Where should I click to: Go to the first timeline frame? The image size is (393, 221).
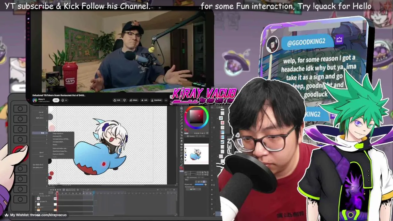click(x=51, y=190)
